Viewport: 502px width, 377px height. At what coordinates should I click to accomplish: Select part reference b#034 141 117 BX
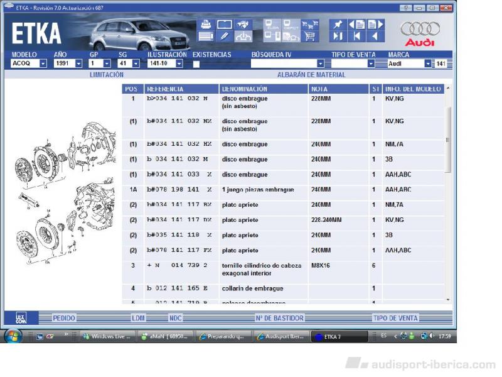click(179, 205)
